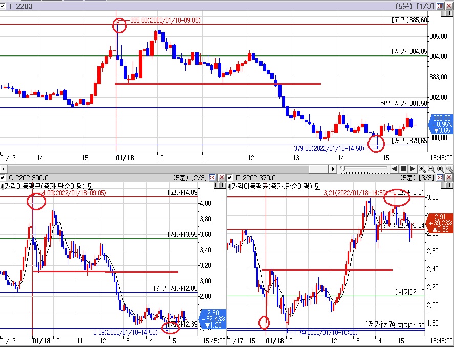This screenshot has height=347, width=454.
Task: Step chart backward with the left triangle button
Action: coord(394,169)
